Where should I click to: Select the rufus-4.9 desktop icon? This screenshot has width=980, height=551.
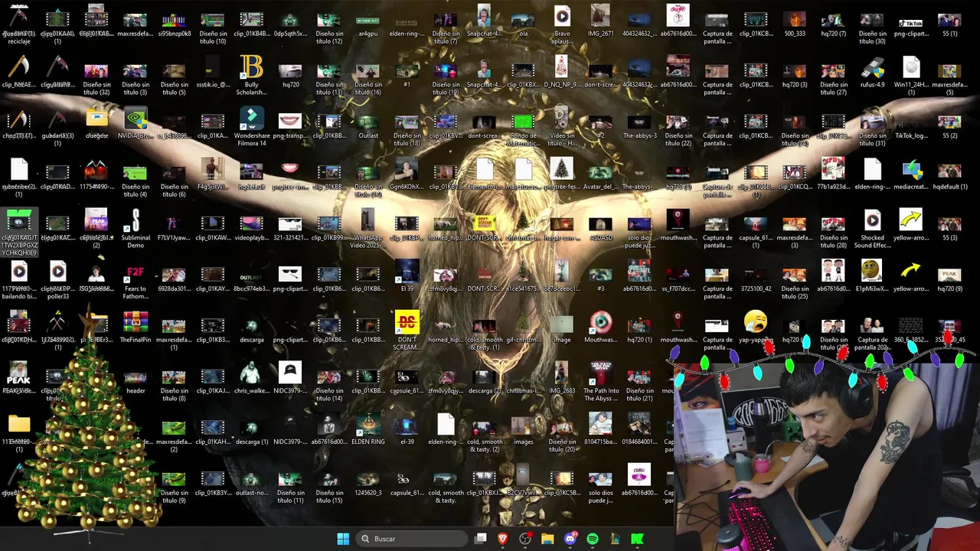(871, 71)
